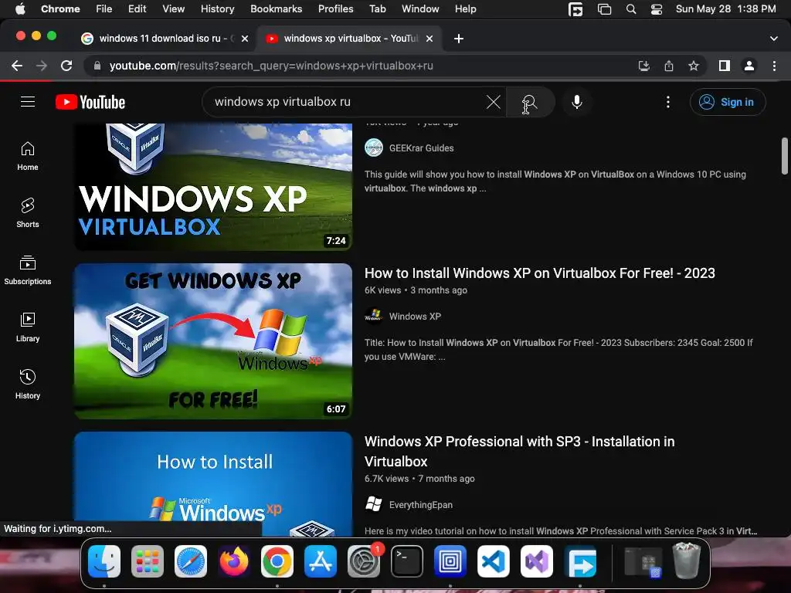This screenshot has width=791, height=593.
Task: Open the Chrome menu in the menu bar
Action: (x=60, y=8)
